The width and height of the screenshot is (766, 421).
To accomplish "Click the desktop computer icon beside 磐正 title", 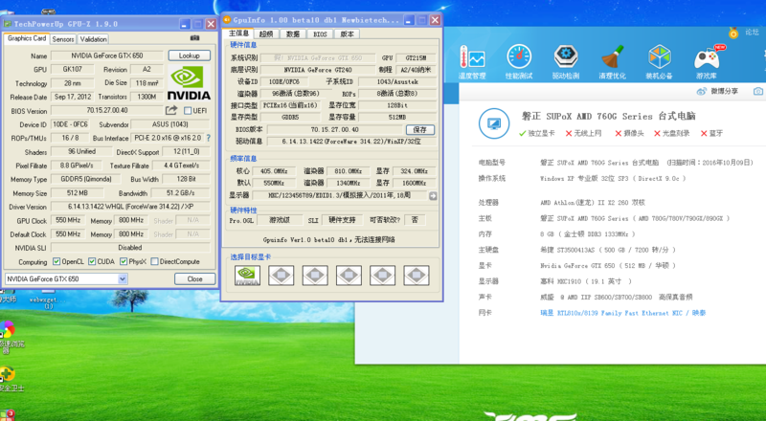I will coord(494,123).
